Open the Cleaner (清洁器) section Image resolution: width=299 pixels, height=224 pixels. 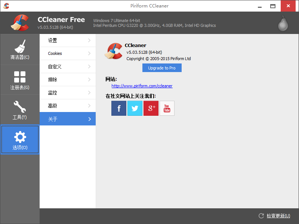20,49
